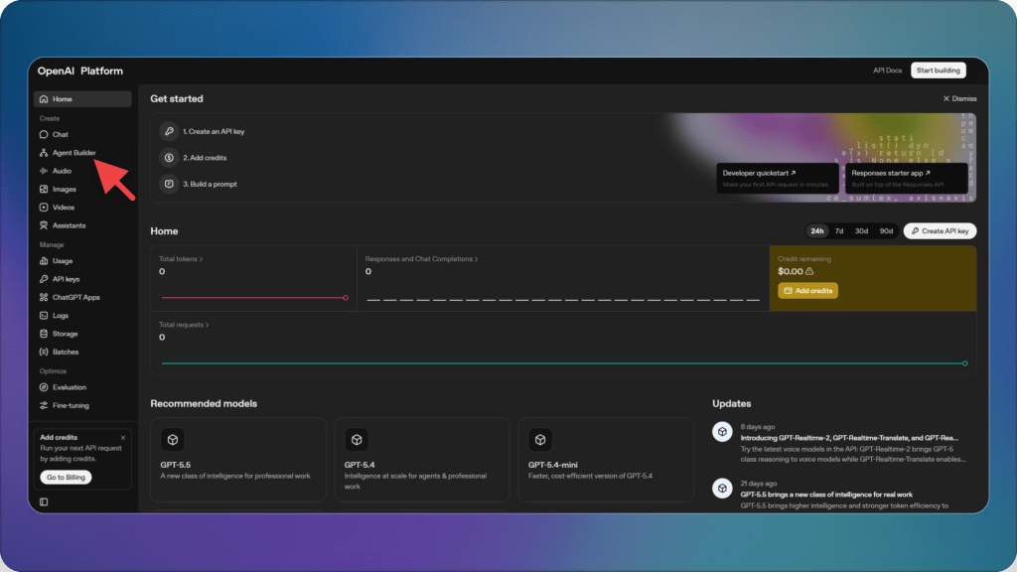Click the Agent Builder icon
This screenshot has width=1017, height=572.
(44, 152)
